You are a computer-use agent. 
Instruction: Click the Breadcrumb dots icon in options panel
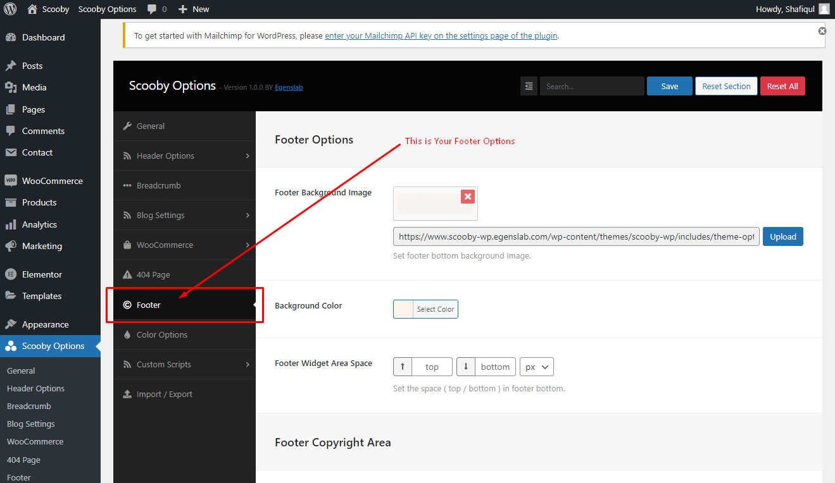pyautogui.click(x=127, y=185)
